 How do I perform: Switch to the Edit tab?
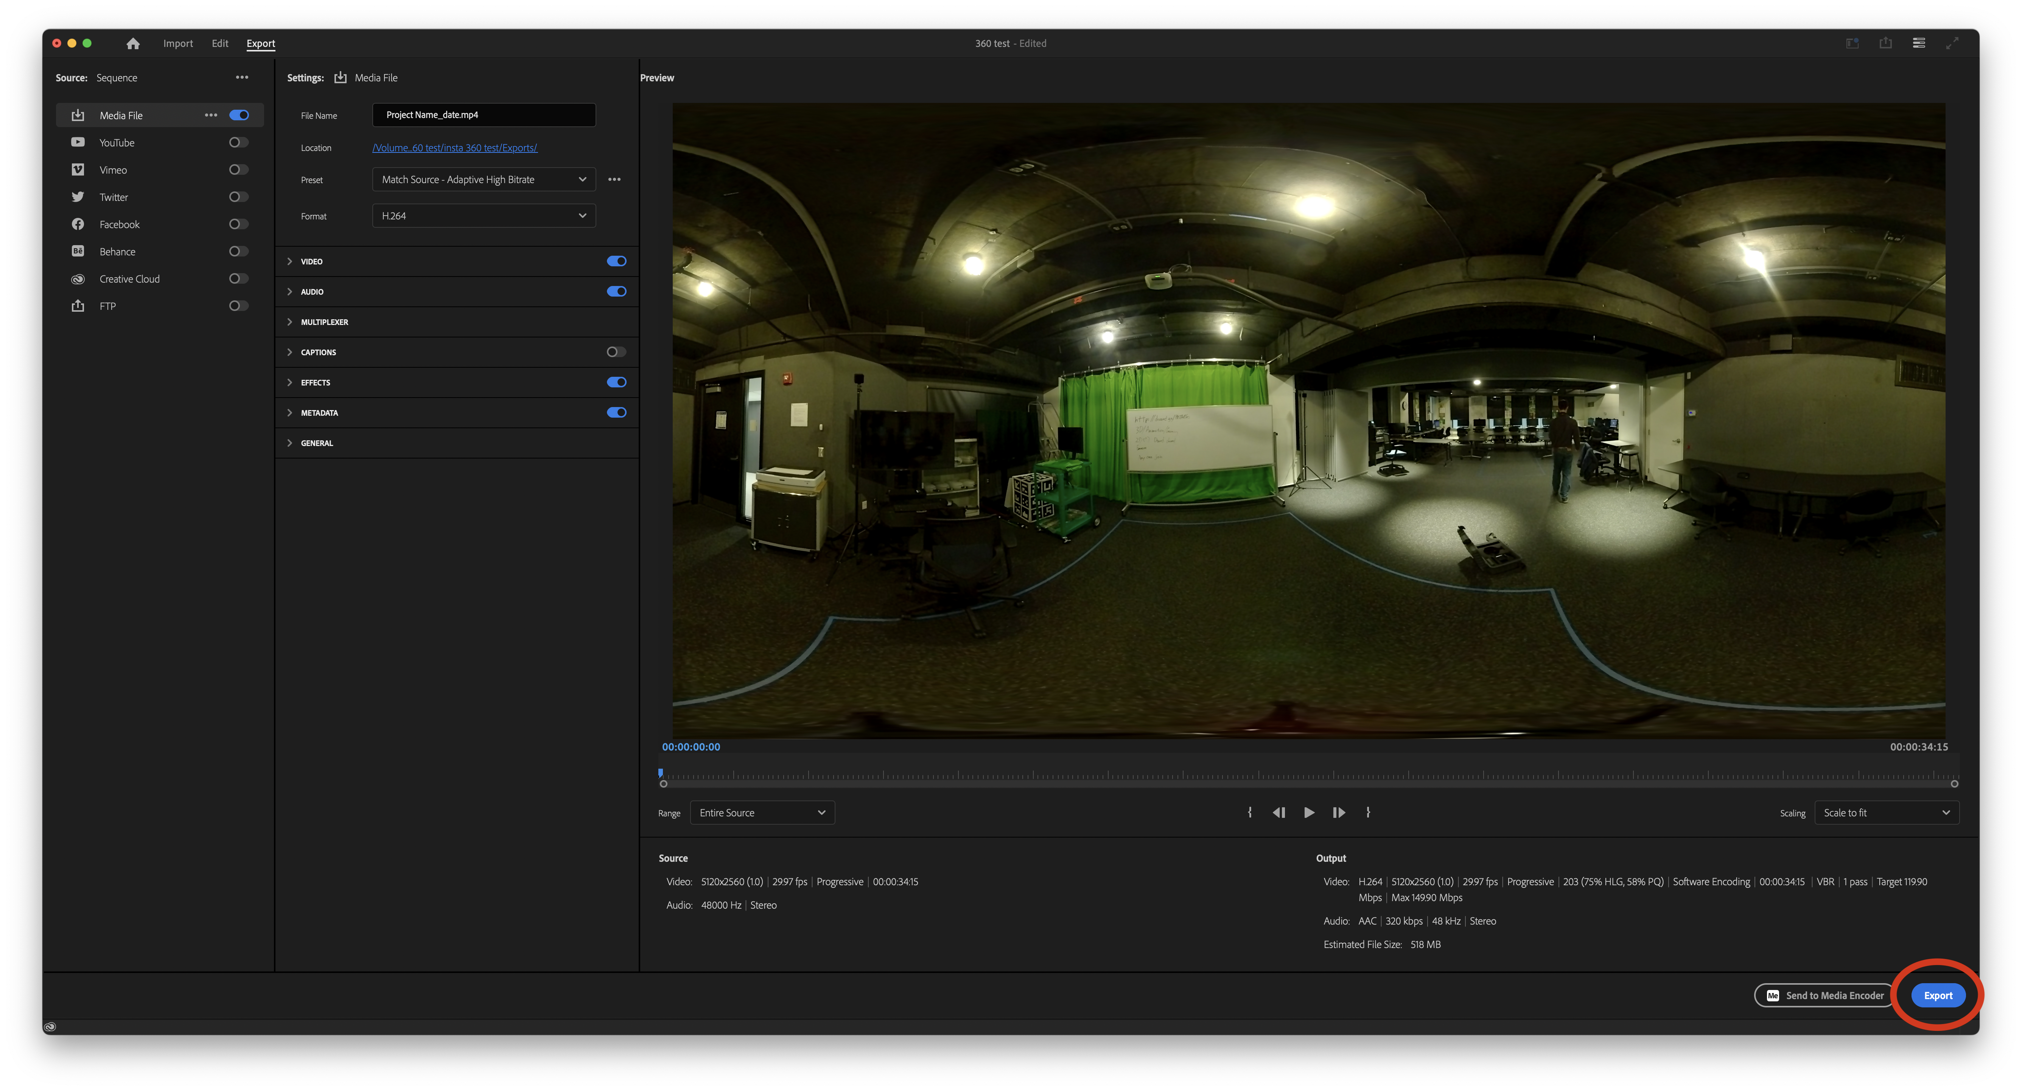[x=220, y=43]
